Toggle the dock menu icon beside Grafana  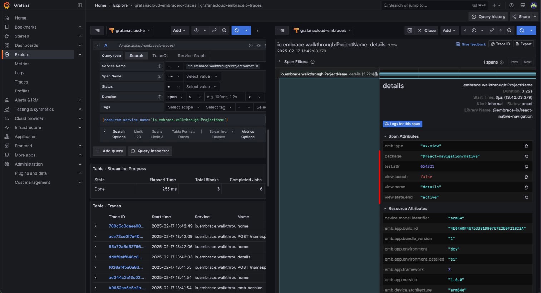[80, 5]
